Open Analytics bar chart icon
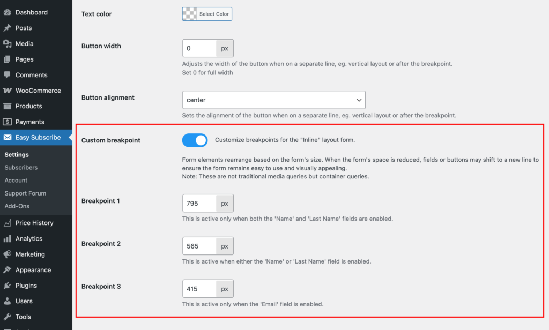 coord(8,239)
